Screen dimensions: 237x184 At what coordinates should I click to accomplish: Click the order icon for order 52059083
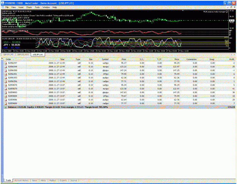(5, 92)
